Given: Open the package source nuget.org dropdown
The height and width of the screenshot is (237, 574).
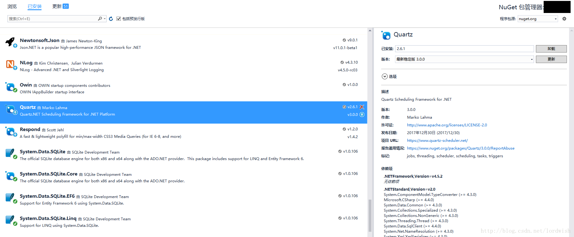Looking at the screenshot, I should tap(538, 19).
